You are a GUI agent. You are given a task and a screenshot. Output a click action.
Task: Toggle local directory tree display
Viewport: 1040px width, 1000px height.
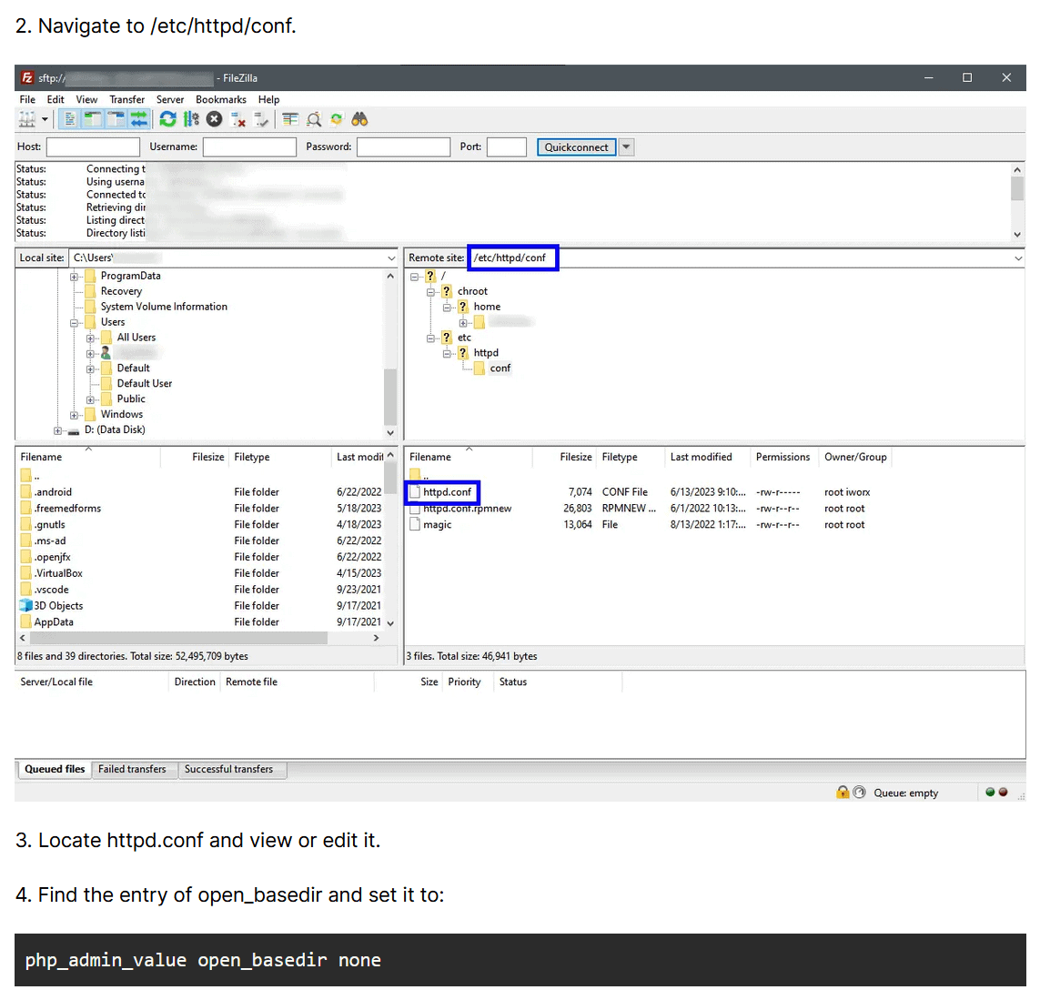click(93, 119)
